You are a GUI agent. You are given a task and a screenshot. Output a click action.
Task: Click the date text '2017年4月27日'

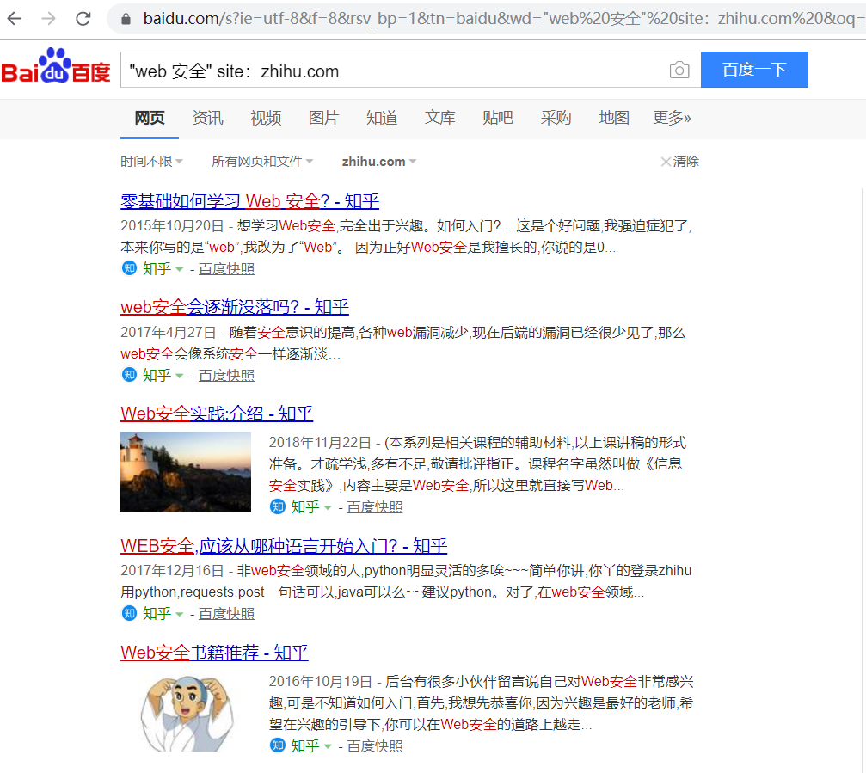point(168,333)
